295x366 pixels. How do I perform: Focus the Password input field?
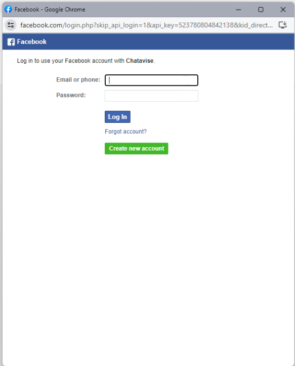coord(151,96)
